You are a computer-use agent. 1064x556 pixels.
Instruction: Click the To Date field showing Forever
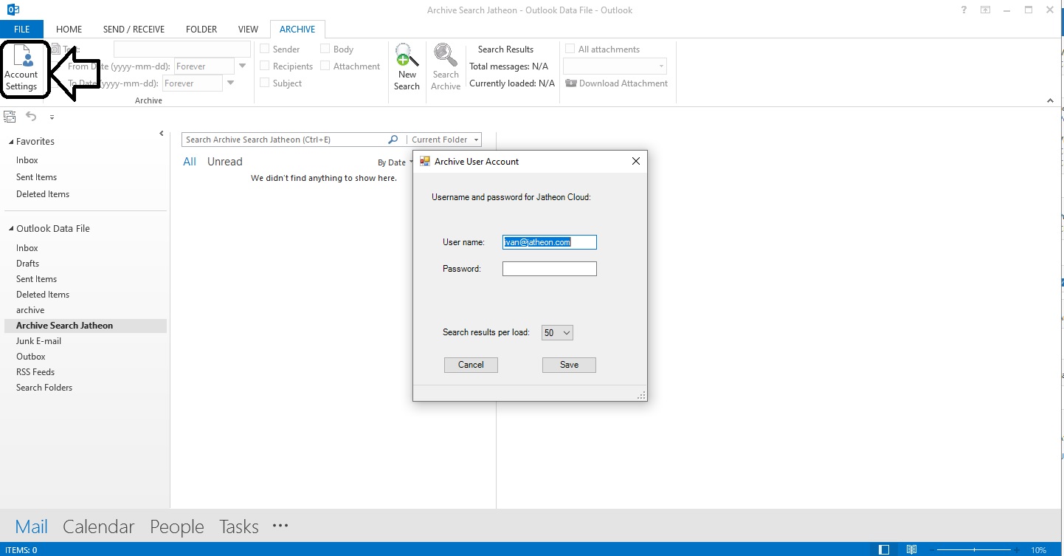(193, 83)
